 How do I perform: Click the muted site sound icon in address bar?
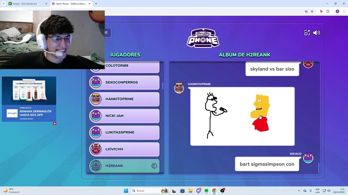[306, 11]
